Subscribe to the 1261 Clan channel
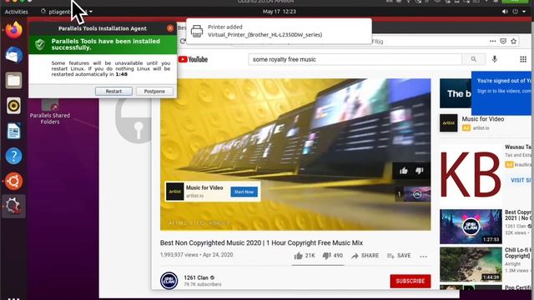This screenshot has height=300, width=534. pyautogui.click(x=411, y=282)
